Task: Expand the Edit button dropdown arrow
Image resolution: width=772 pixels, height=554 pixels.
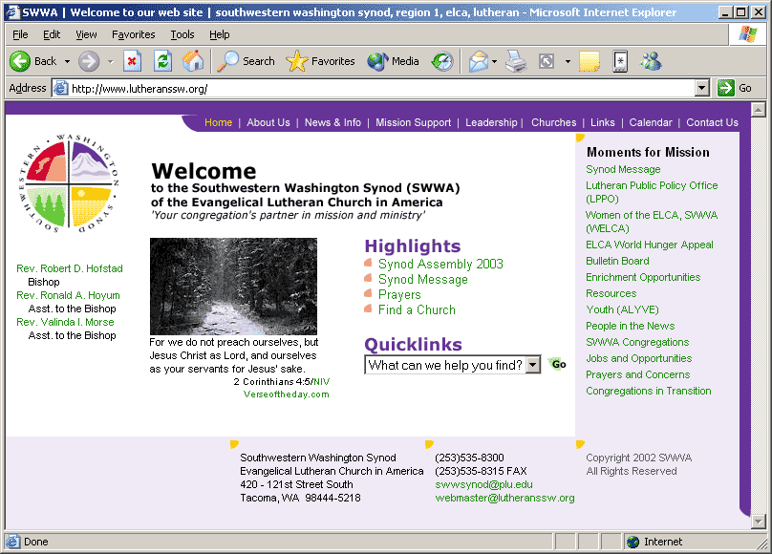Action: click(568, 61)
